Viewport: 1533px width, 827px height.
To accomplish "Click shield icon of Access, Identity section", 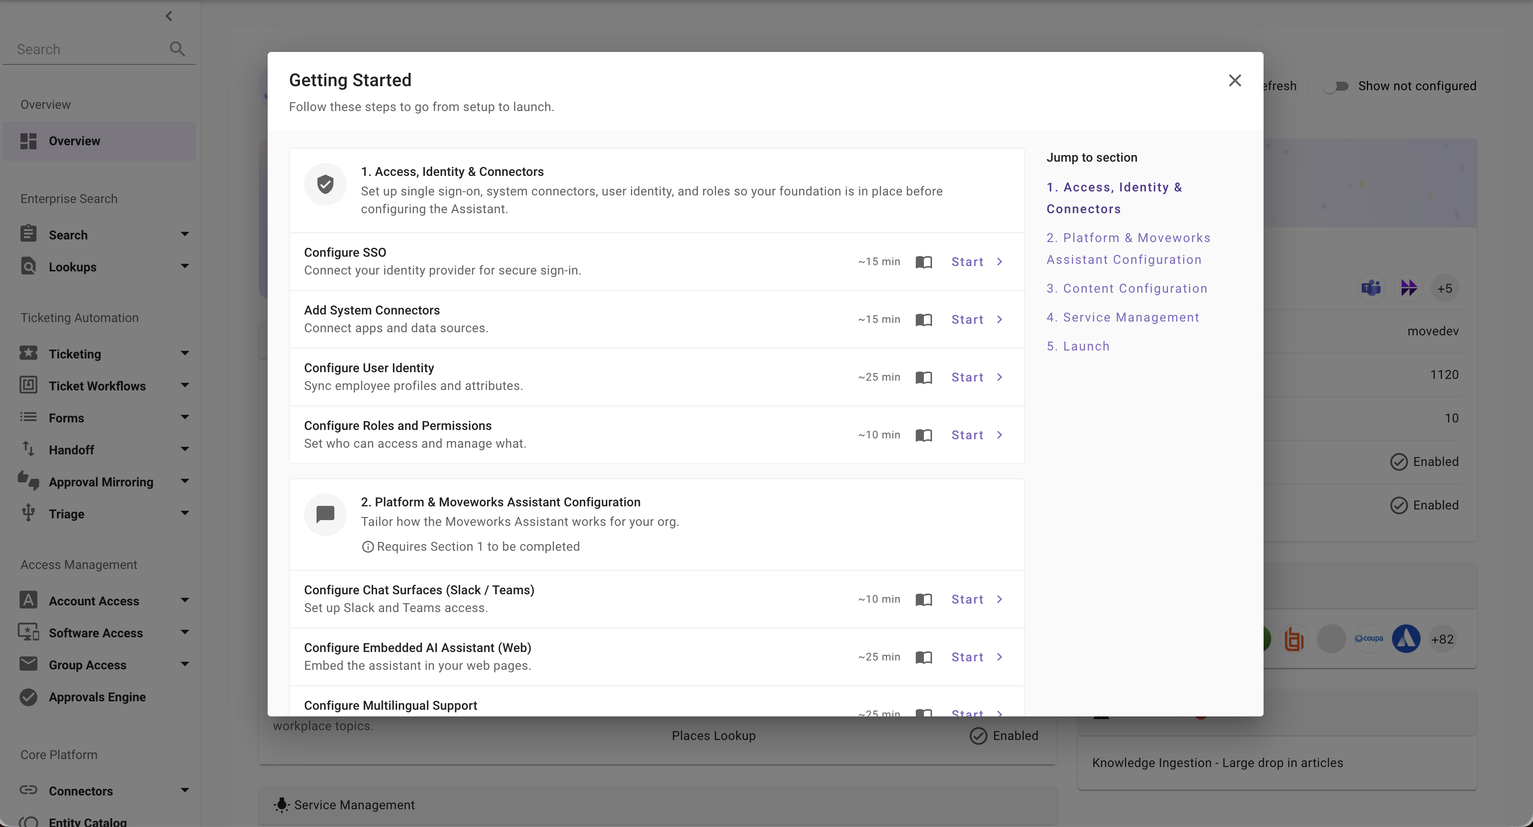I will [x=325, y=184].
